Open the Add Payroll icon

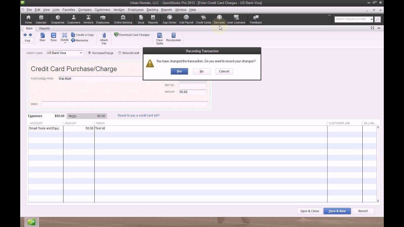[186, 19]
